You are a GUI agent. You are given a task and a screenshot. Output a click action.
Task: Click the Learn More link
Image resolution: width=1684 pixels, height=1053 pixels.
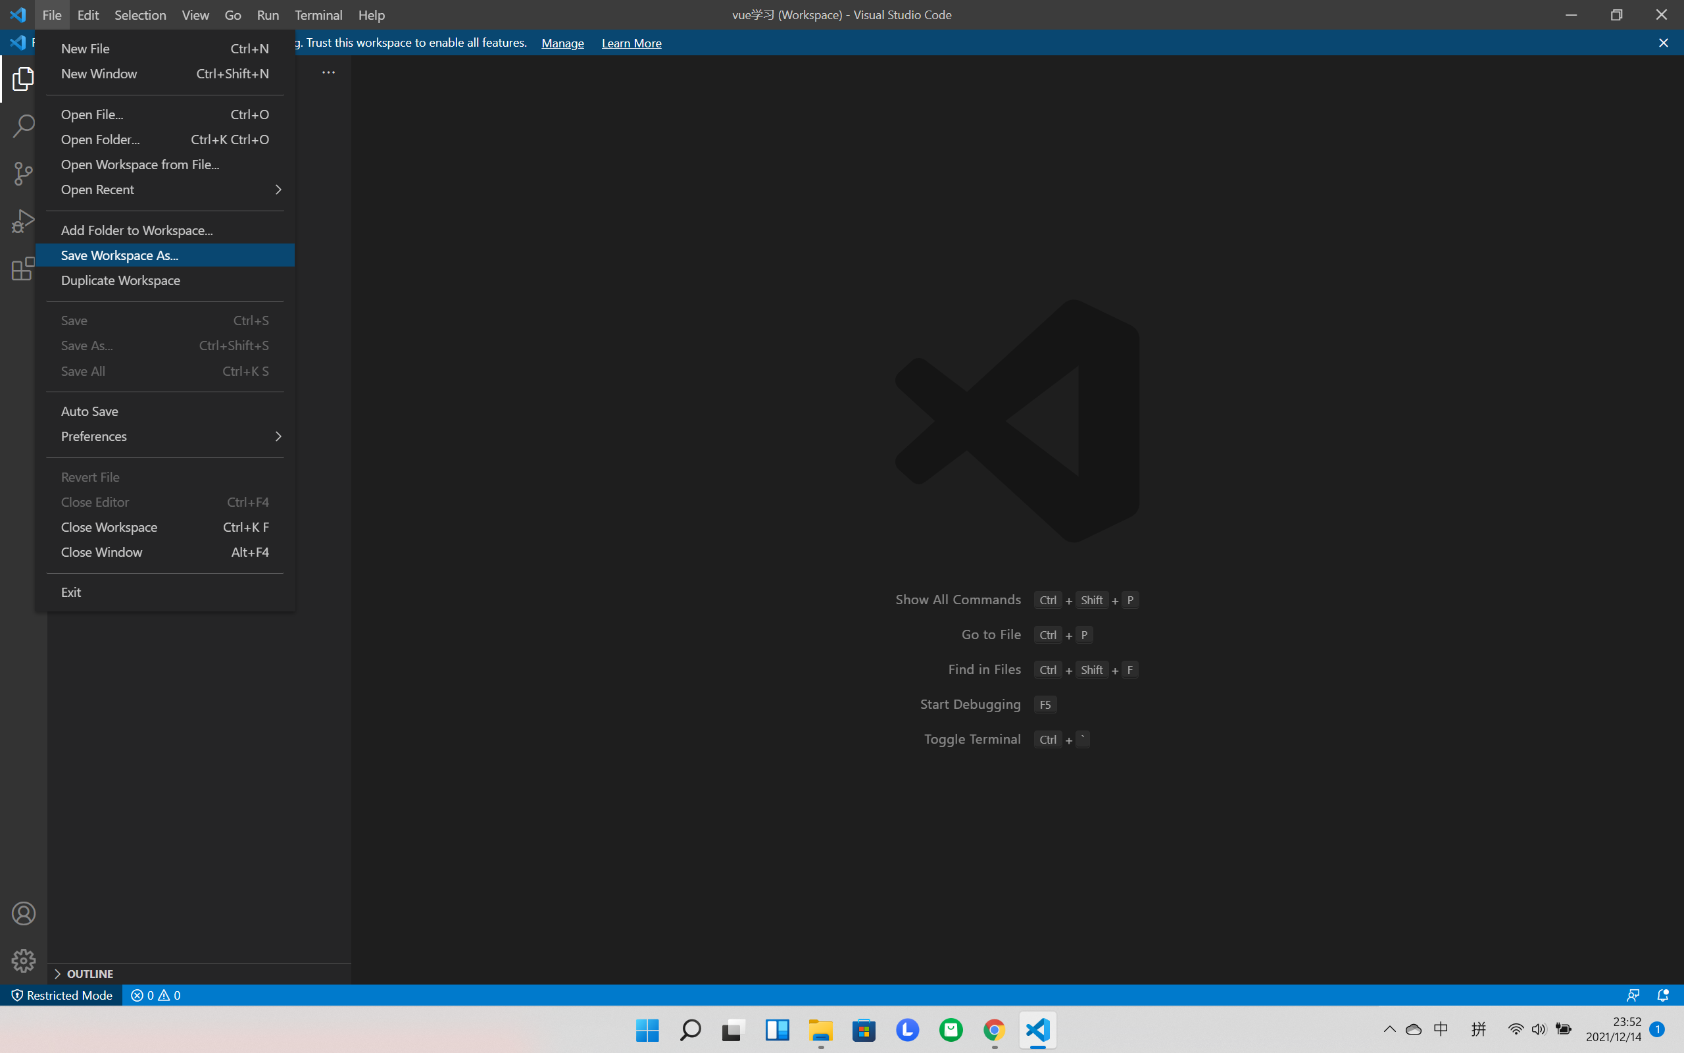coord(631,43)
